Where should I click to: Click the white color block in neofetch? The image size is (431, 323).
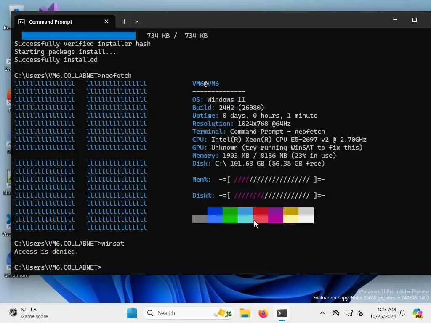click(x=306, y=215)
